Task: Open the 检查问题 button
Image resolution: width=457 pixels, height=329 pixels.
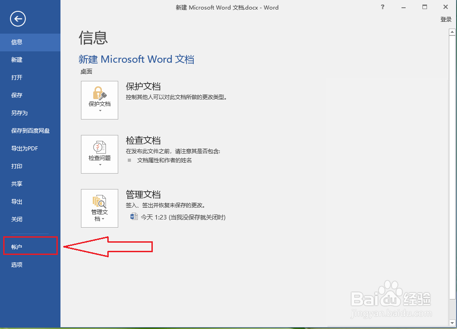Action: 100,155
